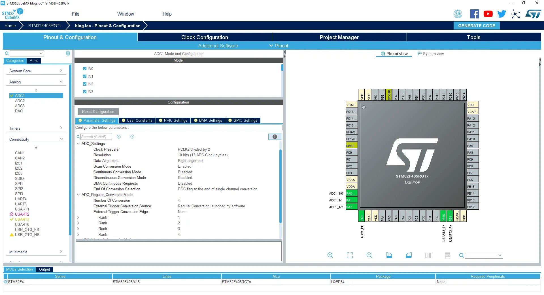The height and width of the screenshot is (295, 544).
Task: Zoom out of the pinout view
Action: 369,255
